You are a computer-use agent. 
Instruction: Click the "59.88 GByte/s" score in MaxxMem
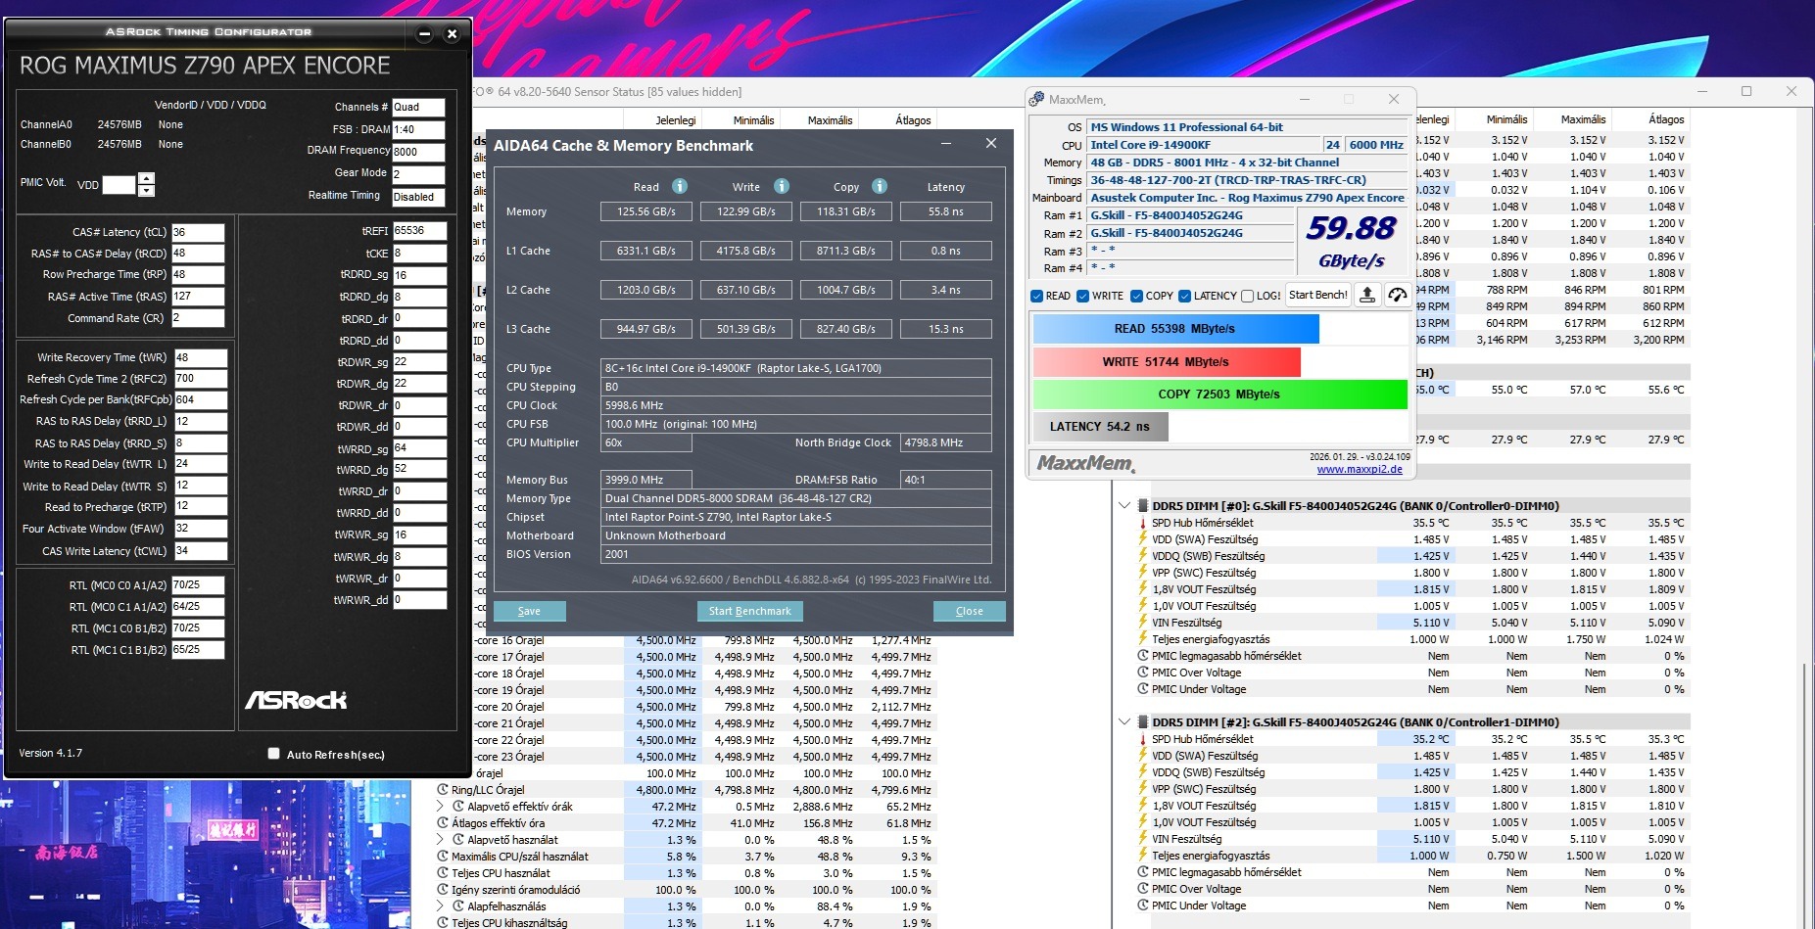click(1352, 242)
